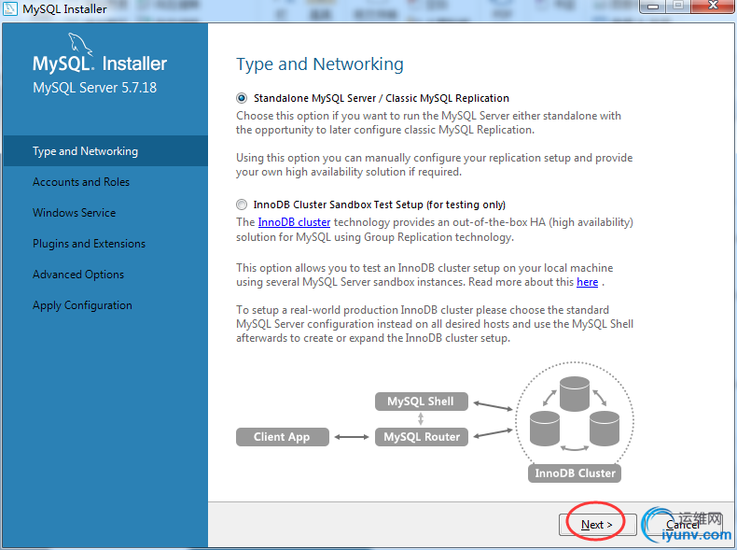Click the MySQL Installer title bar icon
Image resolution: width=737 pixels, height=550 pixels.
click(10, 8)
